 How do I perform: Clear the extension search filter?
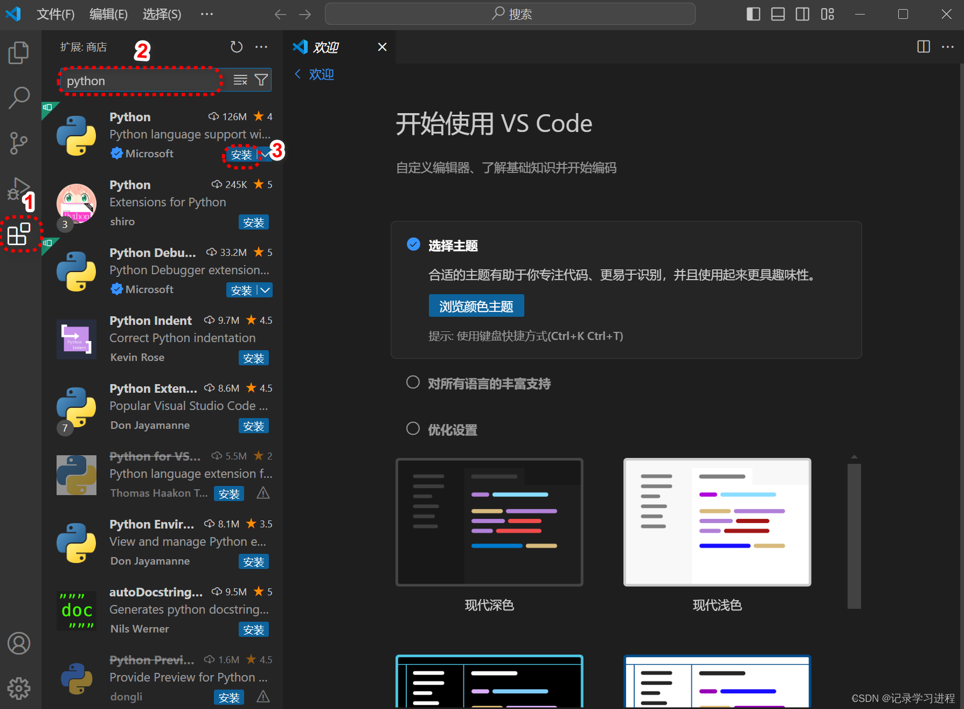(240, 80)
